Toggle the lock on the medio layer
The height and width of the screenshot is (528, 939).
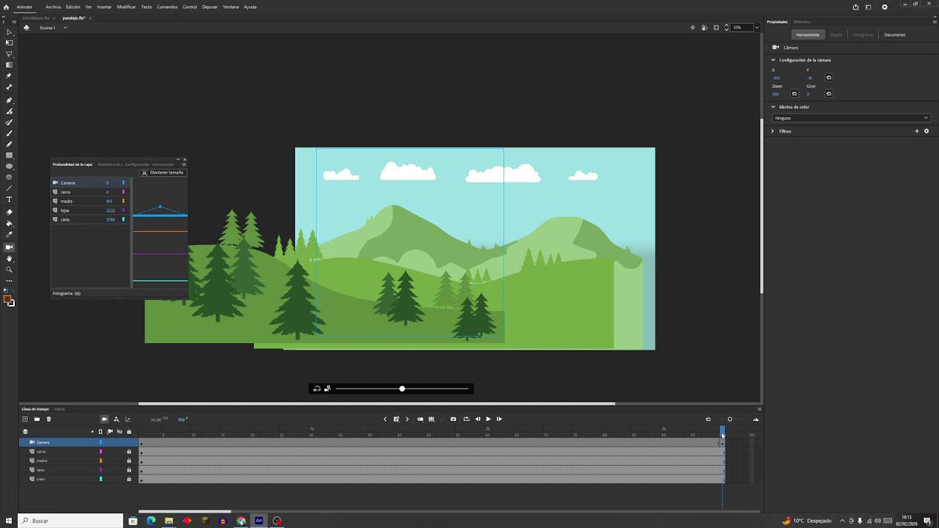click(129, 461)
